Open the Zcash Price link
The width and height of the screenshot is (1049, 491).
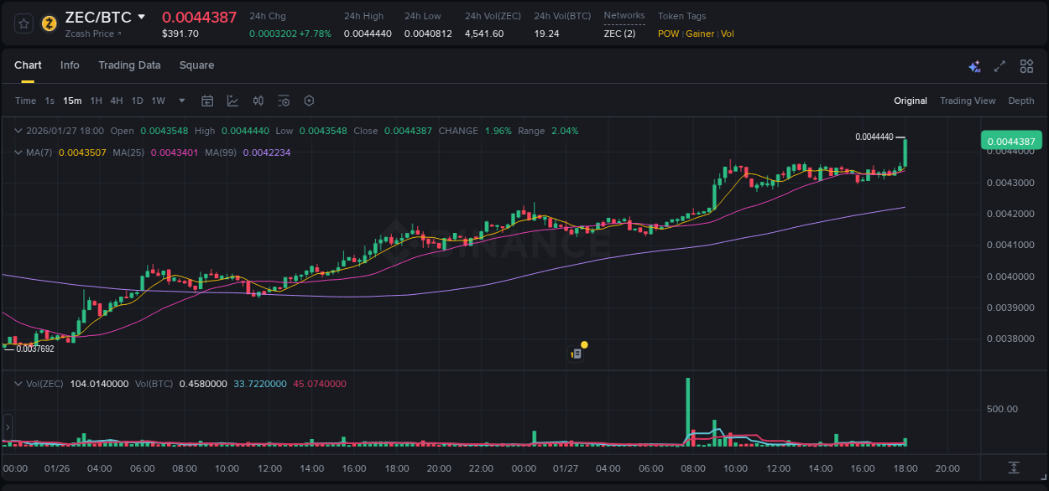[x=88, y=34]
